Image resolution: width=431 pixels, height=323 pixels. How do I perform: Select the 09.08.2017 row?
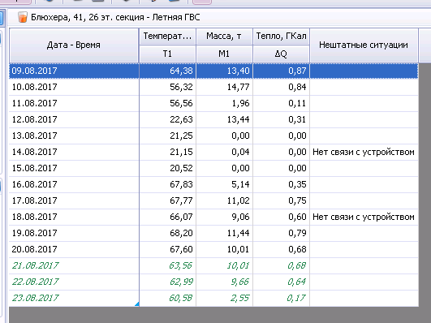213,71
